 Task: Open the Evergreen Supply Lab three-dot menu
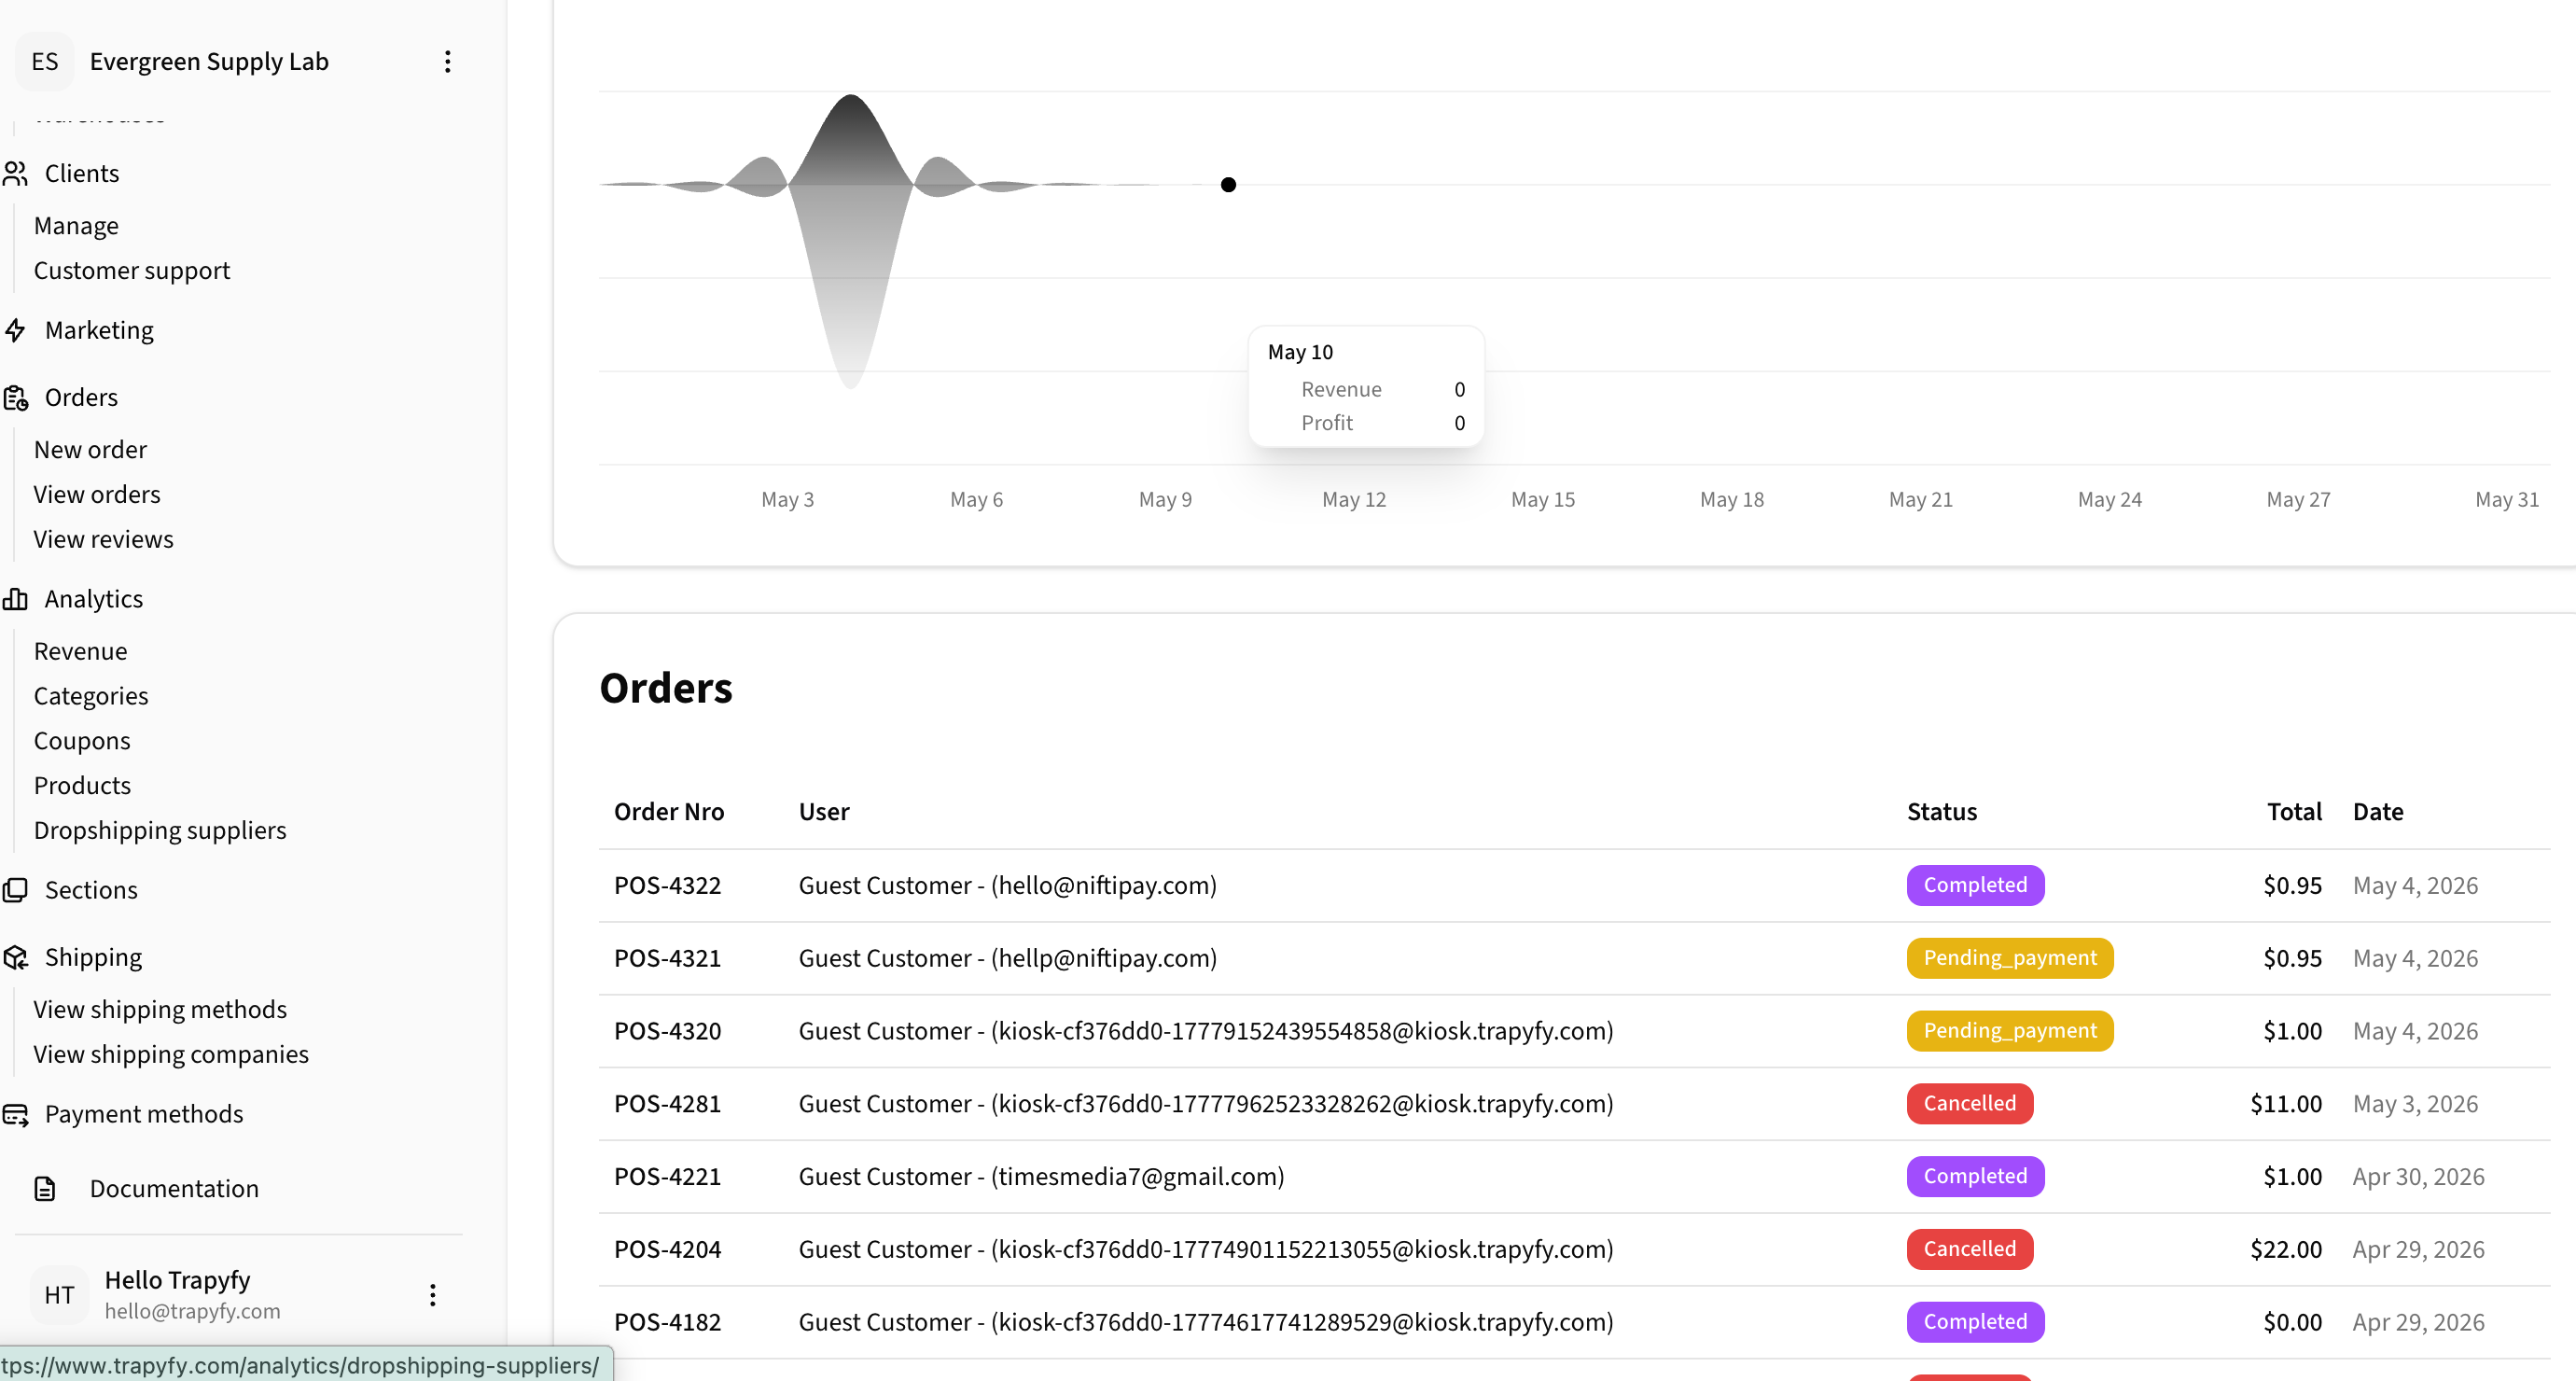[x=447, y=62]
